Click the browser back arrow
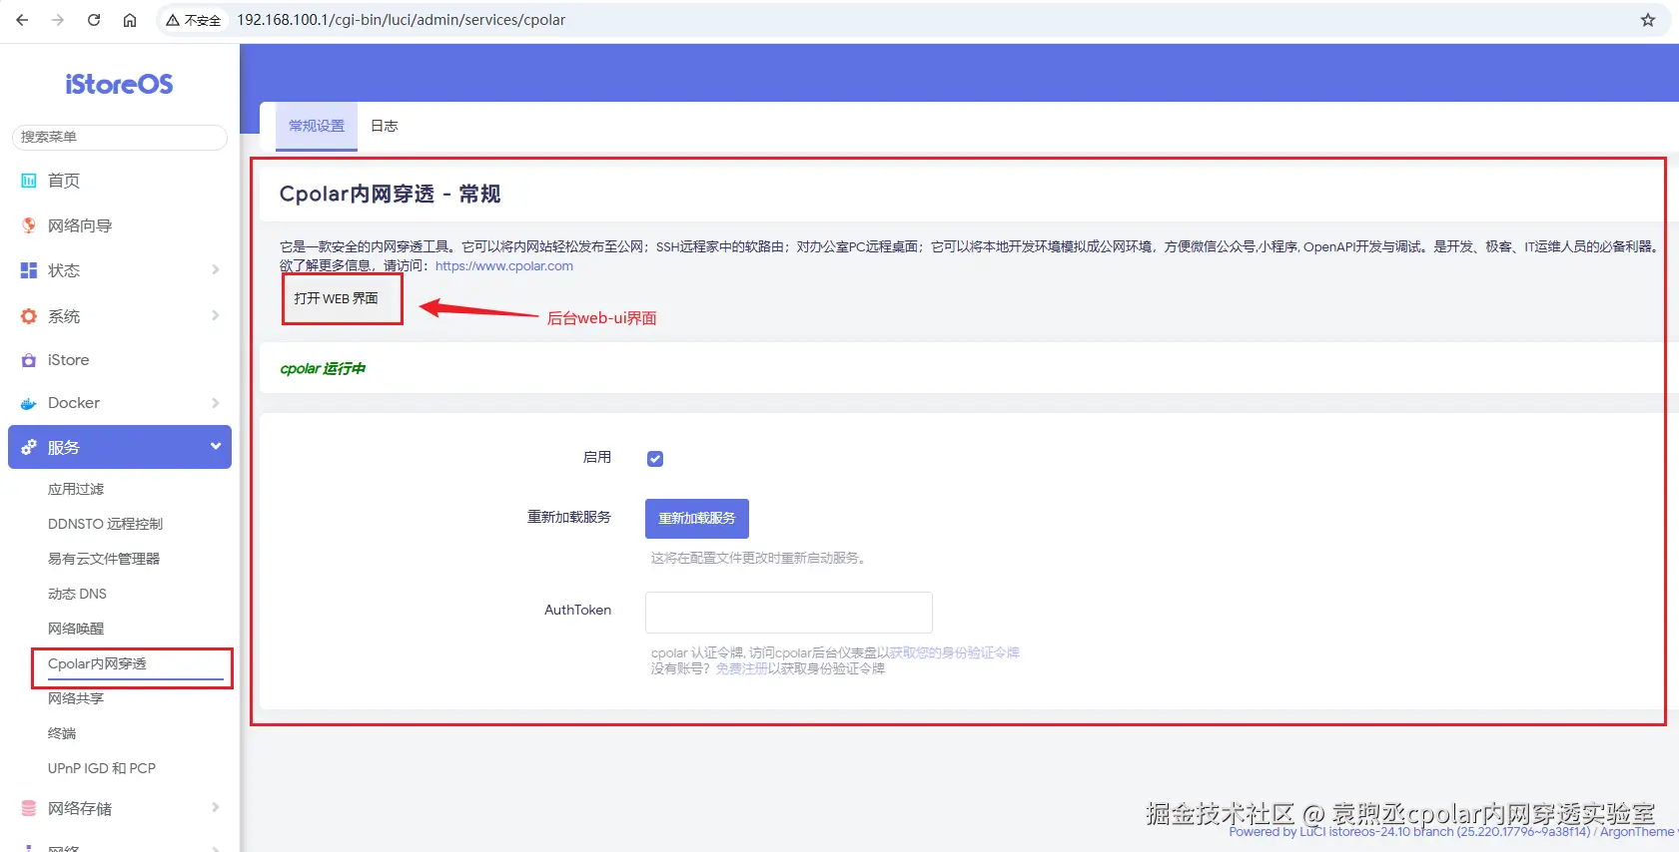 coord(22,20)
